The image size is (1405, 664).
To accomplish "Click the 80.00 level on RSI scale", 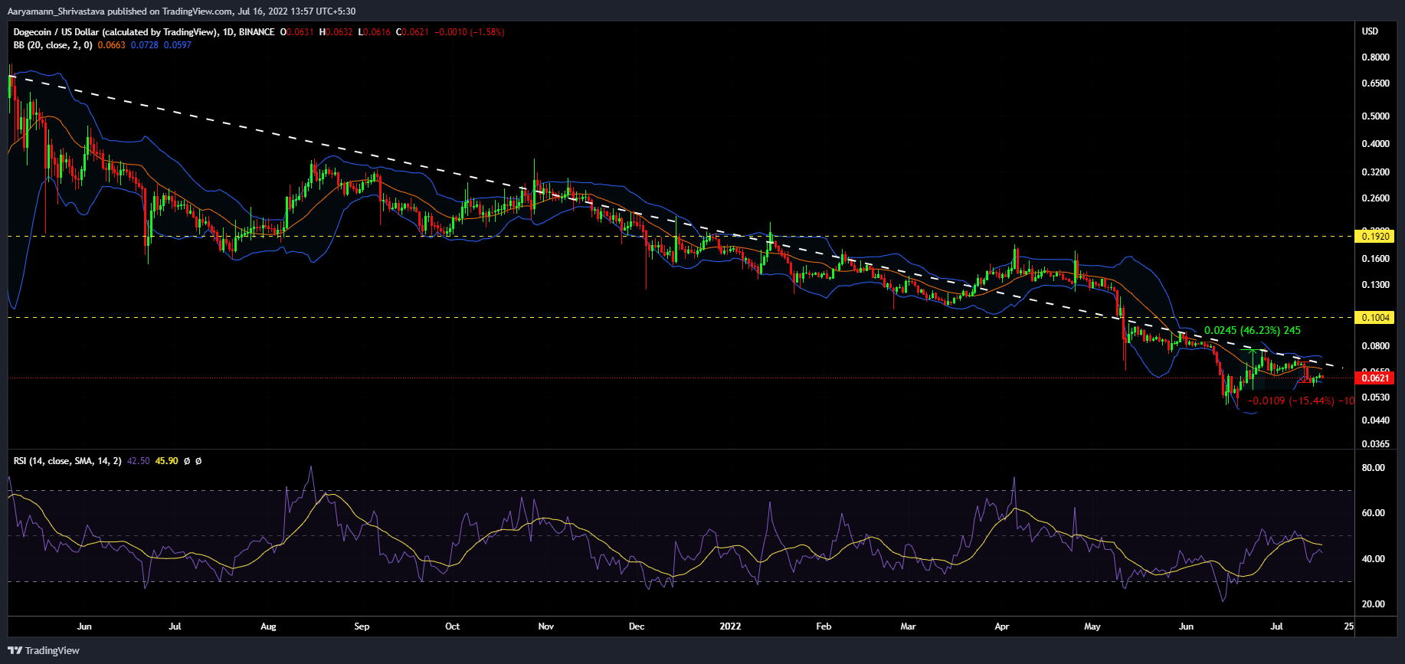I will tap(1373, 468).
